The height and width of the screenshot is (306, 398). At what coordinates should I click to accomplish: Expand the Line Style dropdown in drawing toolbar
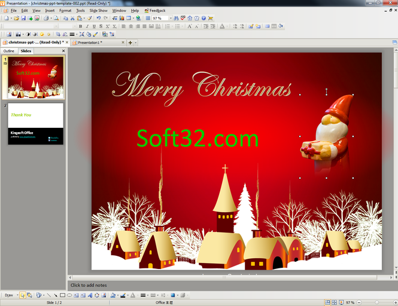click(x=147, y=295)
